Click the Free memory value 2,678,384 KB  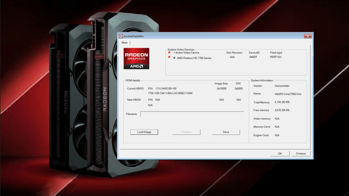[x=282, y=110]
